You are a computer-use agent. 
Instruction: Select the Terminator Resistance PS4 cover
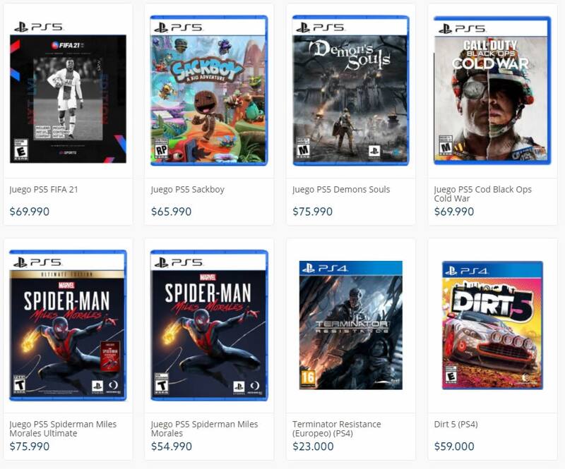350,324
